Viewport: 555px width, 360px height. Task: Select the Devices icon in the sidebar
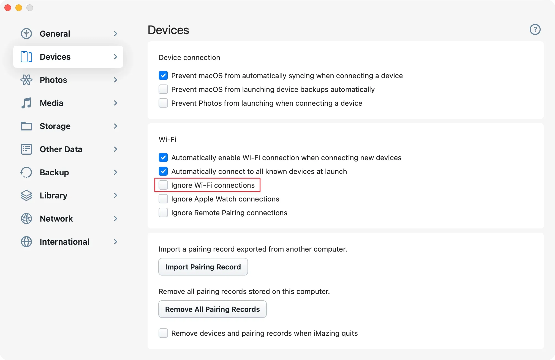pos(26,57)
